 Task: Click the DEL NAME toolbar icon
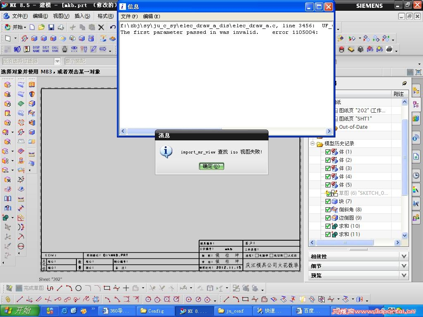pyautogui.click(x=55, y=49)
